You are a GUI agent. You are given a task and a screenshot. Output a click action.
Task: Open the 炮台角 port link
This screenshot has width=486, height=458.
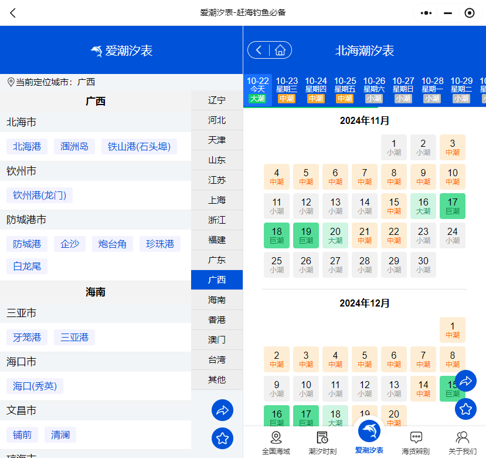coord(113,244)
